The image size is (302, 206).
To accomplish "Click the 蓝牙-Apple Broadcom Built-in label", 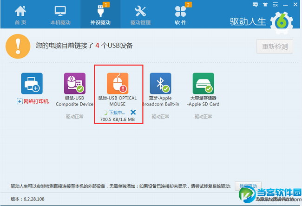I will tap(160, 101).
